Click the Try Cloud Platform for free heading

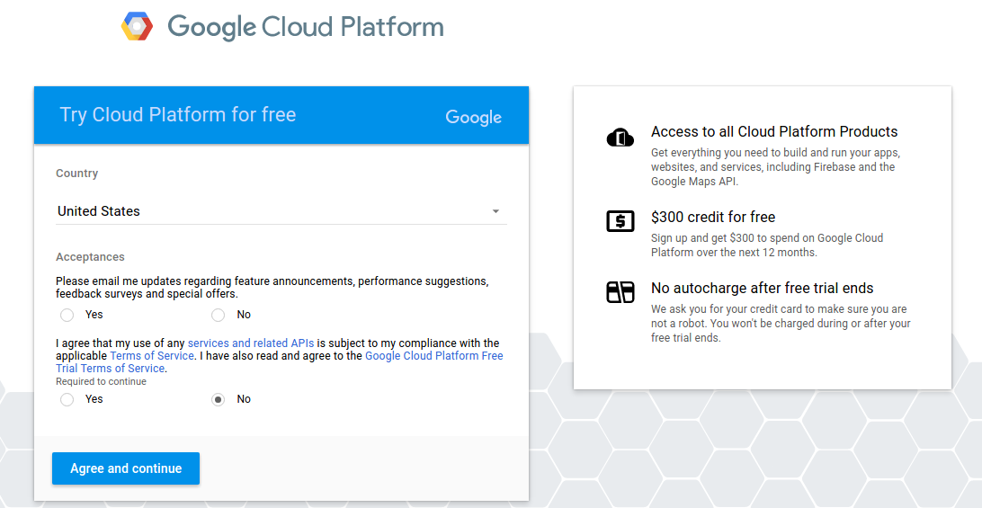(x=178, y=115)
